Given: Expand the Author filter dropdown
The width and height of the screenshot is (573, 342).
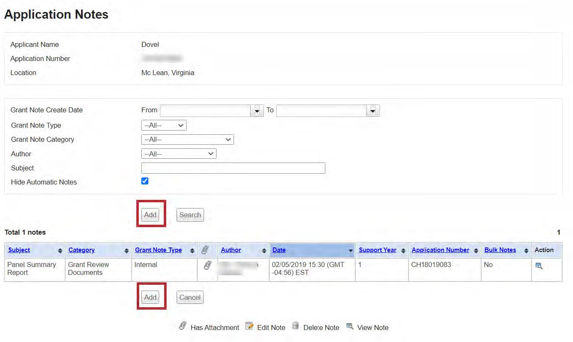Looking at the screenshot, I should click(179, 154).
